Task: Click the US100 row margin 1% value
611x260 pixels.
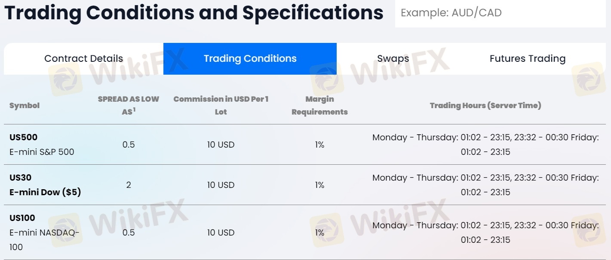Action: point(319,233)
